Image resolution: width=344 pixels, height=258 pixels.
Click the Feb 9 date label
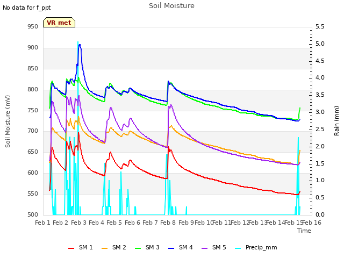point(186,223)
